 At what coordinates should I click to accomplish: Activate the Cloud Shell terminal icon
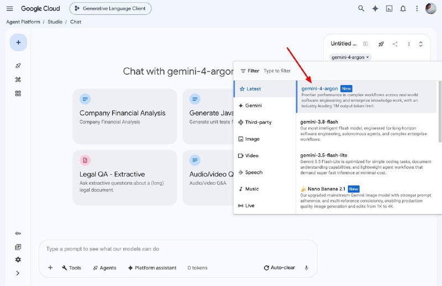point(389,9)
